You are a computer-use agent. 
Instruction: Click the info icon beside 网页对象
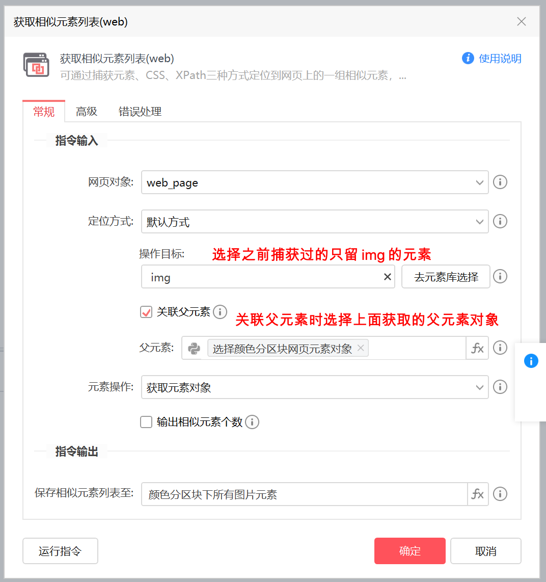(x=500, y=182)
